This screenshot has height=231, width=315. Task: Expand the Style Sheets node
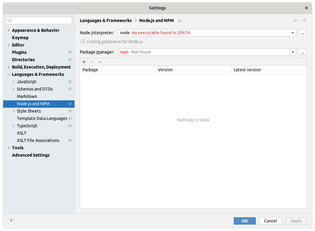(x=13, y=111)
